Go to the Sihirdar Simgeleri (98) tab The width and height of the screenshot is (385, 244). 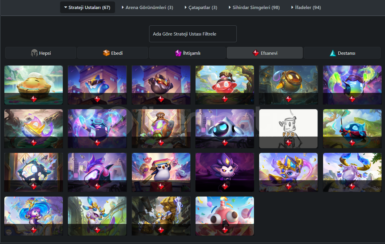pos(254,7)
